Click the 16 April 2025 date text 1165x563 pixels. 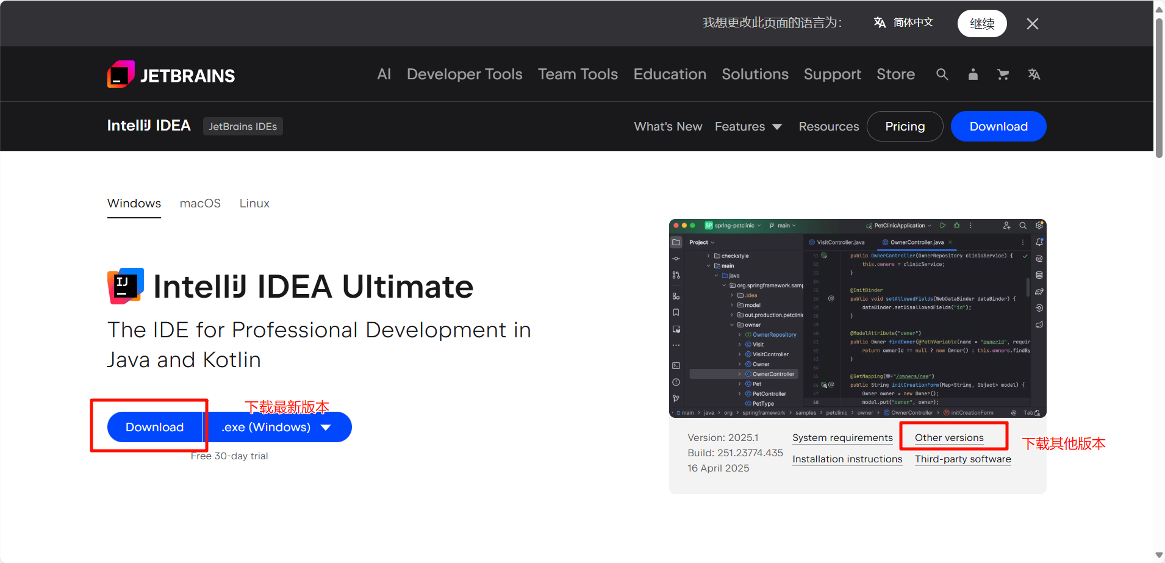pyautogui.click(x=719, y=468)
